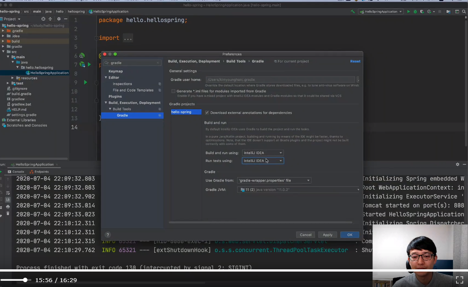
Task: Enter fullscreen with video player icon
Action: point(459,280)
